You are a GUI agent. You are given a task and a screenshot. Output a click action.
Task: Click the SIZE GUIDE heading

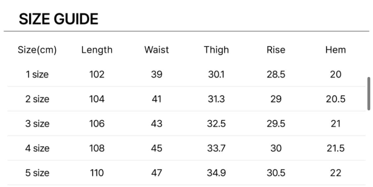tap(58, 19)
